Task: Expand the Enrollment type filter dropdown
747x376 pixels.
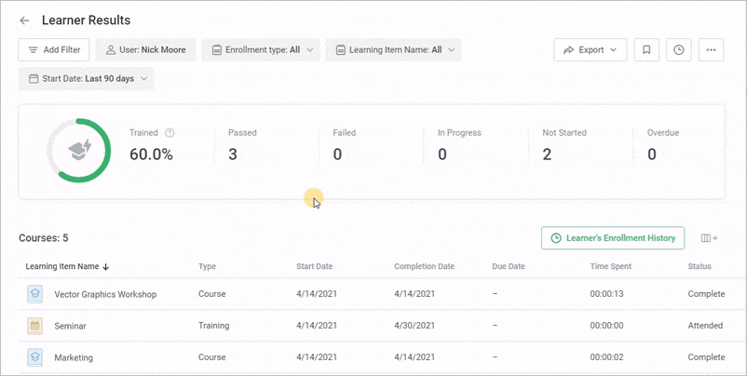Action: tap(263, 50)
